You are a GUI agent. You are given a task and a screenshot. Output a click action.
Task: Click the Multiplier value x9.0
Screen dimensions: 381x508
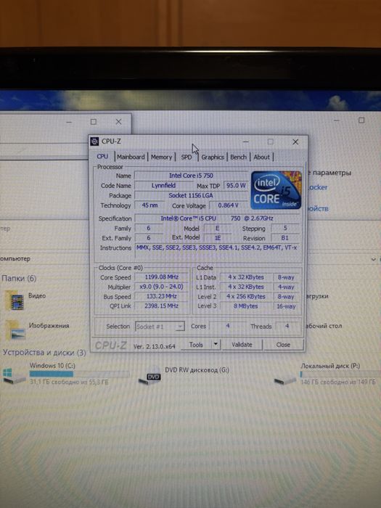[161, 287]
